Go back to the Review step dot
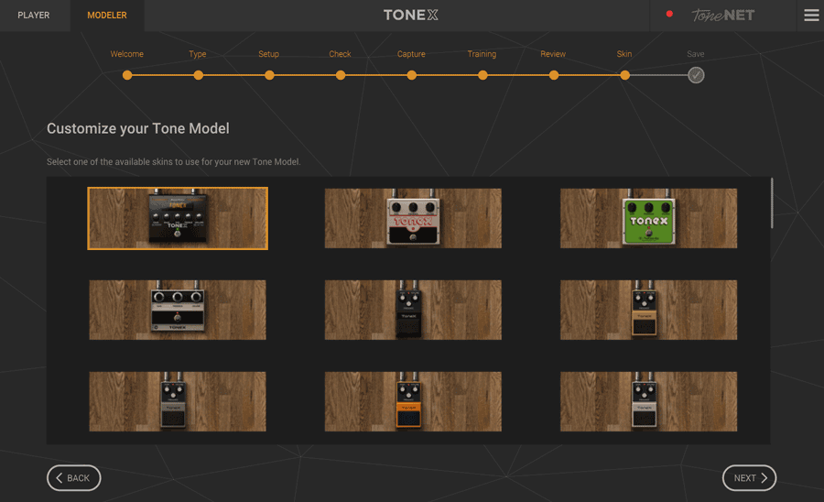This screenshot has height=502, width=824. (554, 75)
